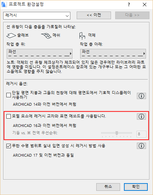The image size is (153, 195).
Task: Go to previous page with 이전 button
Action: pyautogui.click(x=94, y=15)
